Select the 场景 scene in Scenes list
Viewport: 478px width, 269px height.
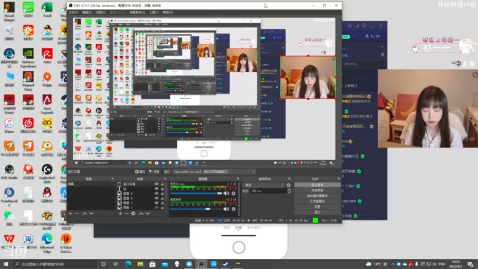[91, 184]
